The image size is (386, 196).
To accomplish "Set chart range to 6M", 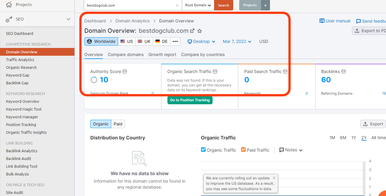I will pyautogui.click(x=343, y=138).
